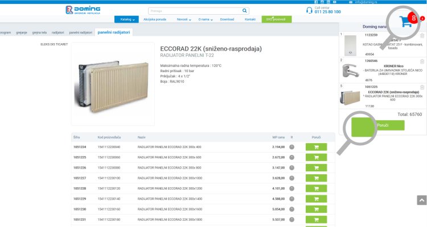This screenshot has height=227, width=427.
Task: Go to grejanje breadcrumb
Action: coord(22,32)
